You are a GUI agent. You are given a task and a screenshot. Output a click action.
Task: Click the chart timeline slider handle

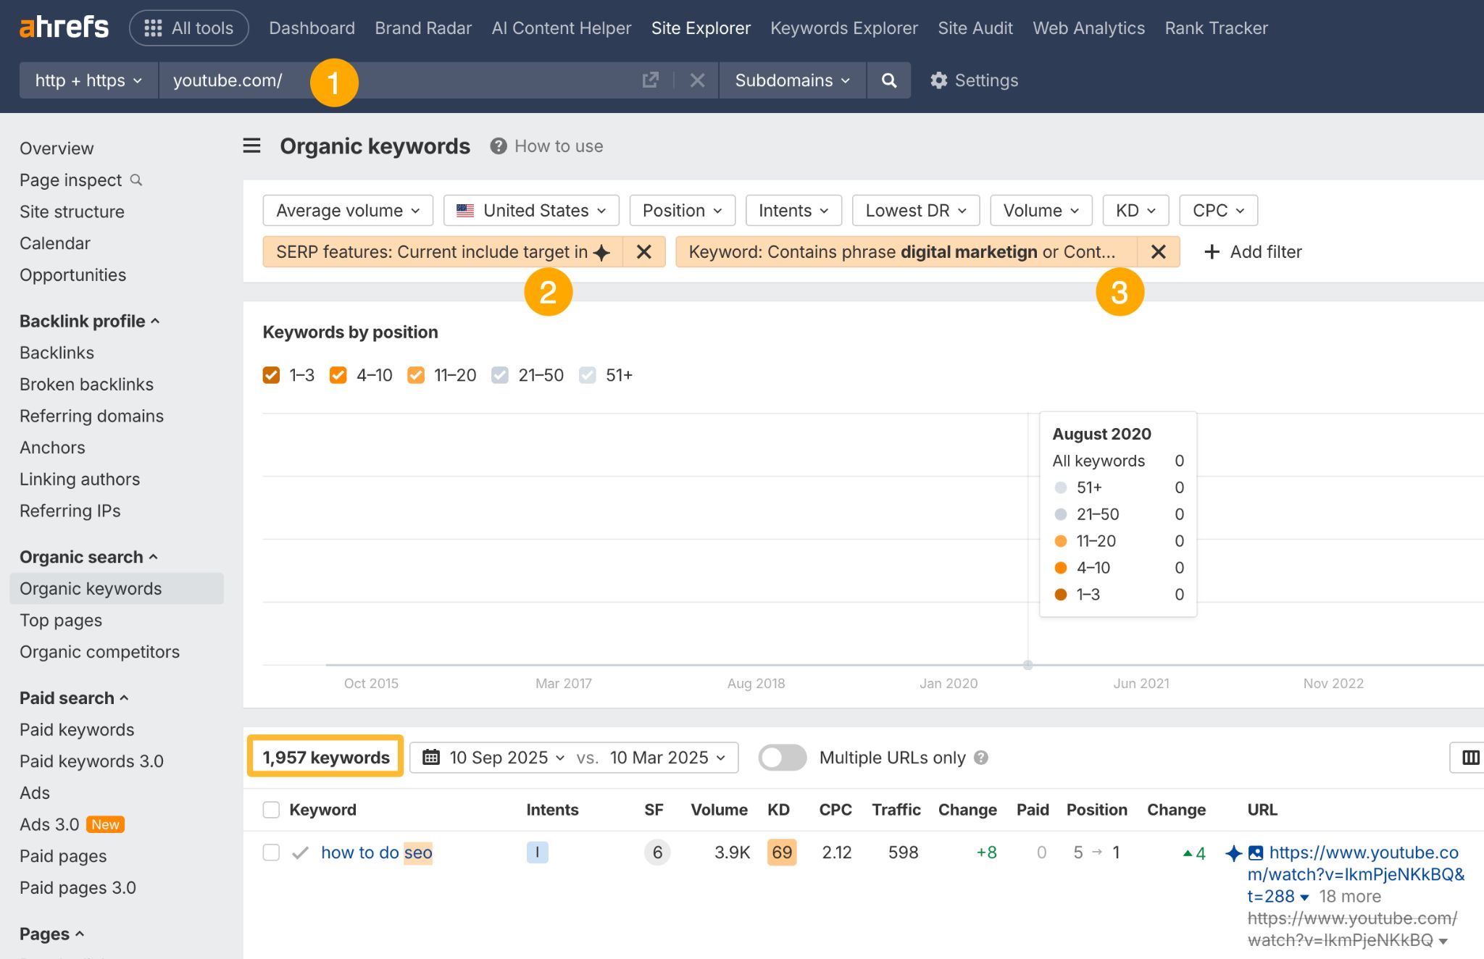1028,664
